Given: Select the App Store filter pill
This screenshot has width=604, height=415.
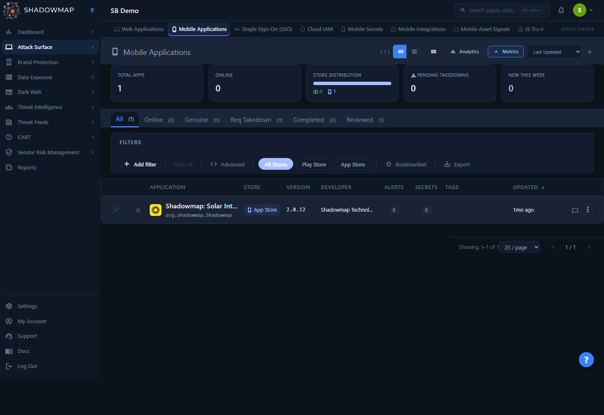Looking at the screenshot, I should pyautogui.click(x=353, y=164).
